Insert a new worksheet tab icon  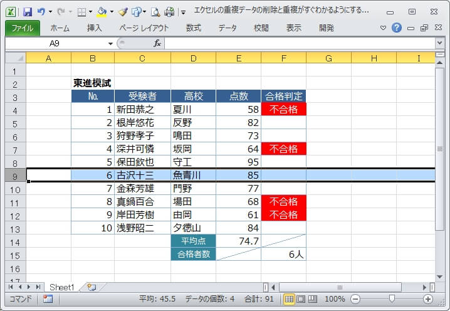pyautogui.click(x=92, y=287)
